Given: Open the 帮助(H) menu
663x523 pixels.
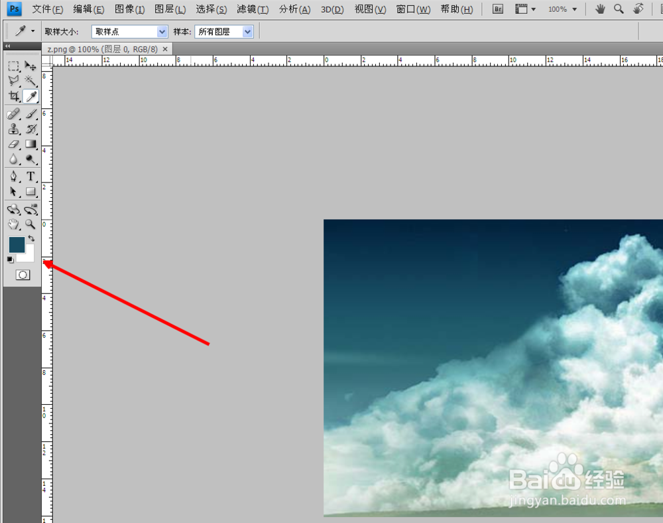Looking at the screenshot, I should click(x=457, y=9).
